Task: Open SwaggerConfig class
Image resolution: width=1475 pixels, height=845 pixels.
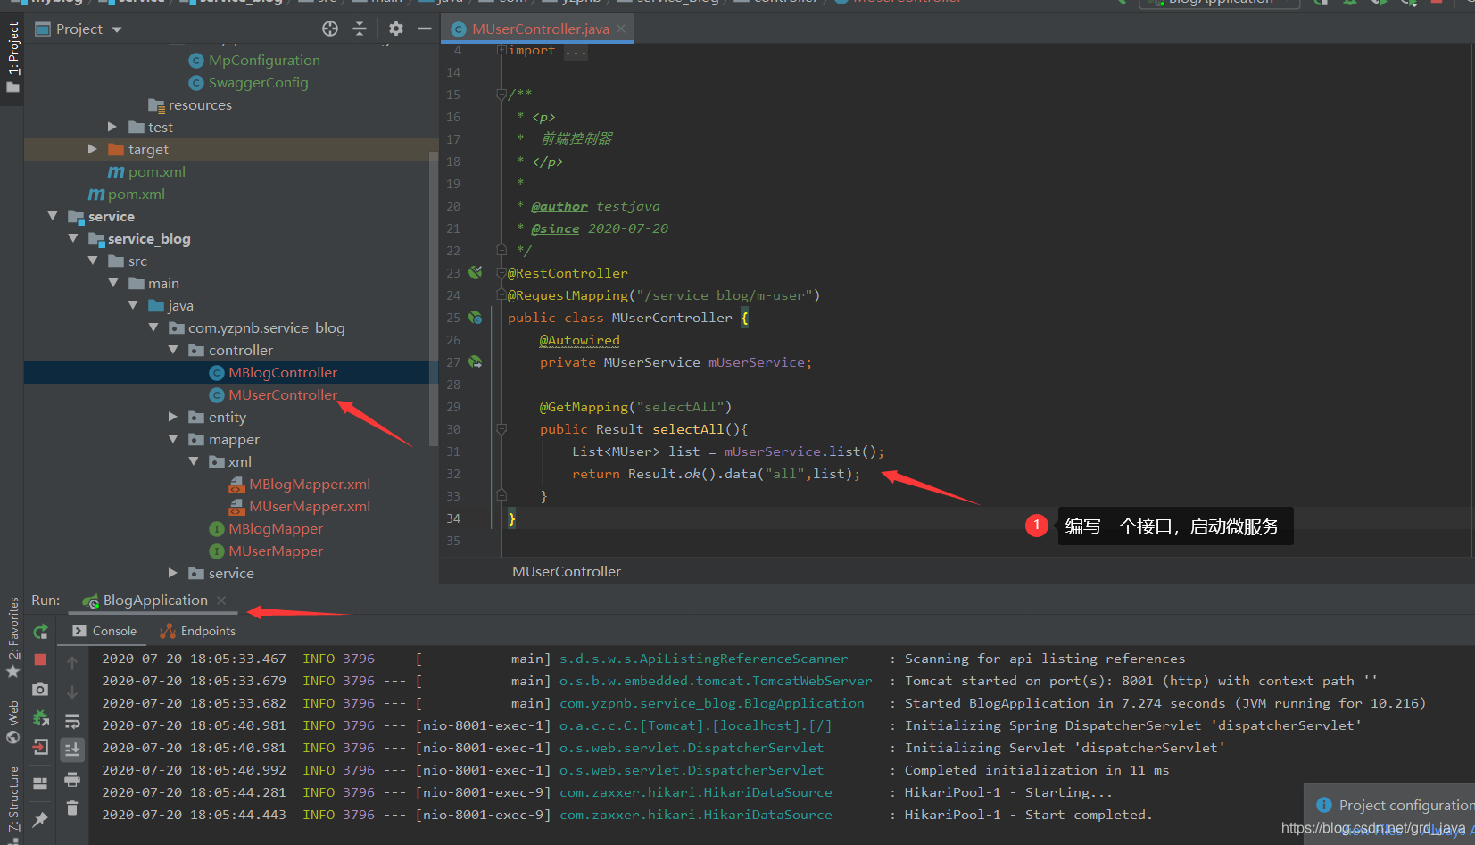Action: [258, 83]
